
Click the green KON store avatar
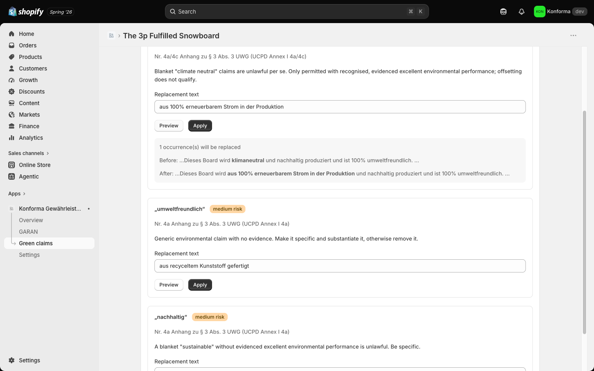(x=540, y=12)
